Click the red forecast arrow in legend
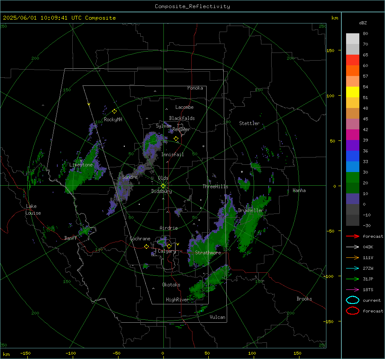385x359 pixels. (352, 236)
